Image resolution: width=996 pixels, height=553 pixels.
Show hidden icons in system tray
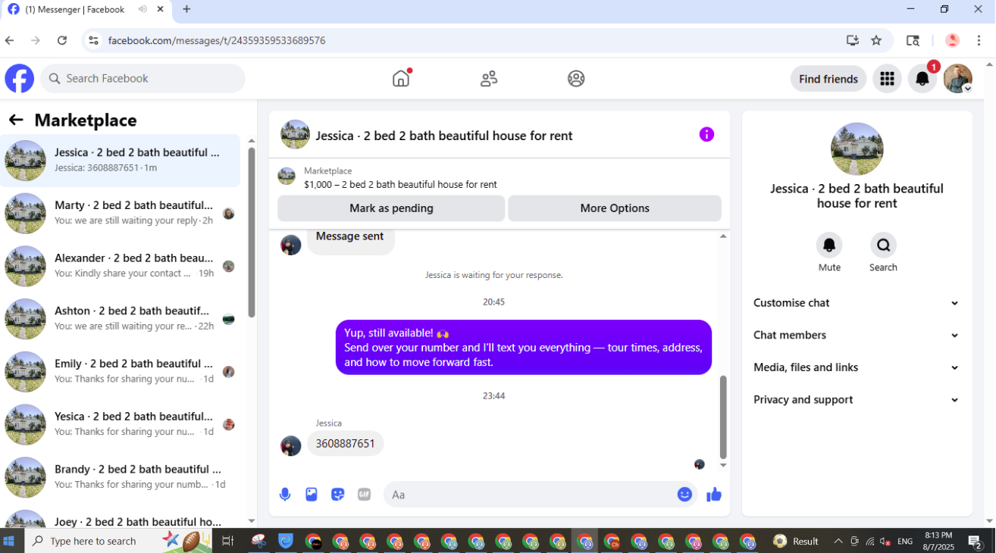(x=838, y=541)
